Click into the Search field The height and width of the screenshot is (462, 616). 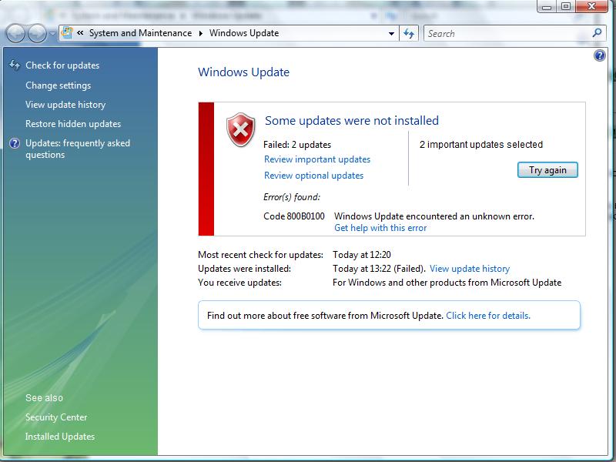508,33
